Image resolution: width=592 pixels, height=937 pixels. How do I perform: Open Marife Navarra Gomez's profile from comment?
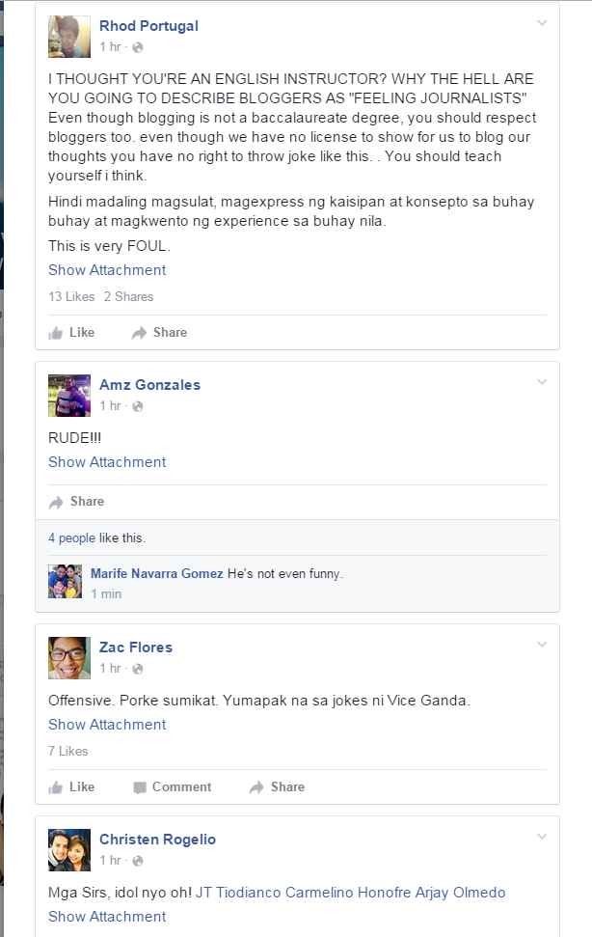pos(157,573)
